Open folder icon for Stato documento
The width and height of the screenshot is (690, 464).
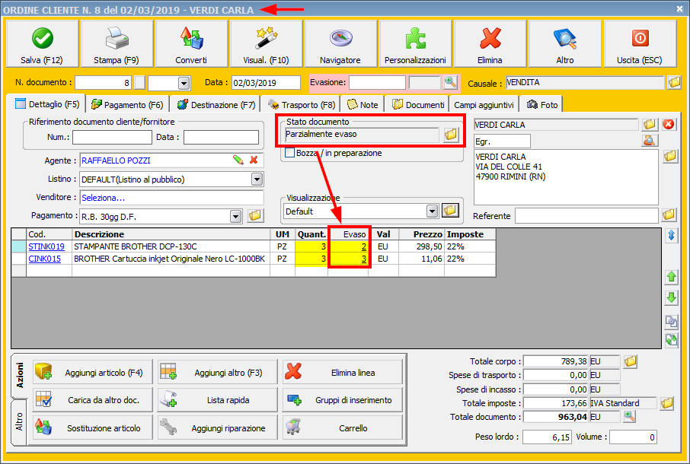451,135
